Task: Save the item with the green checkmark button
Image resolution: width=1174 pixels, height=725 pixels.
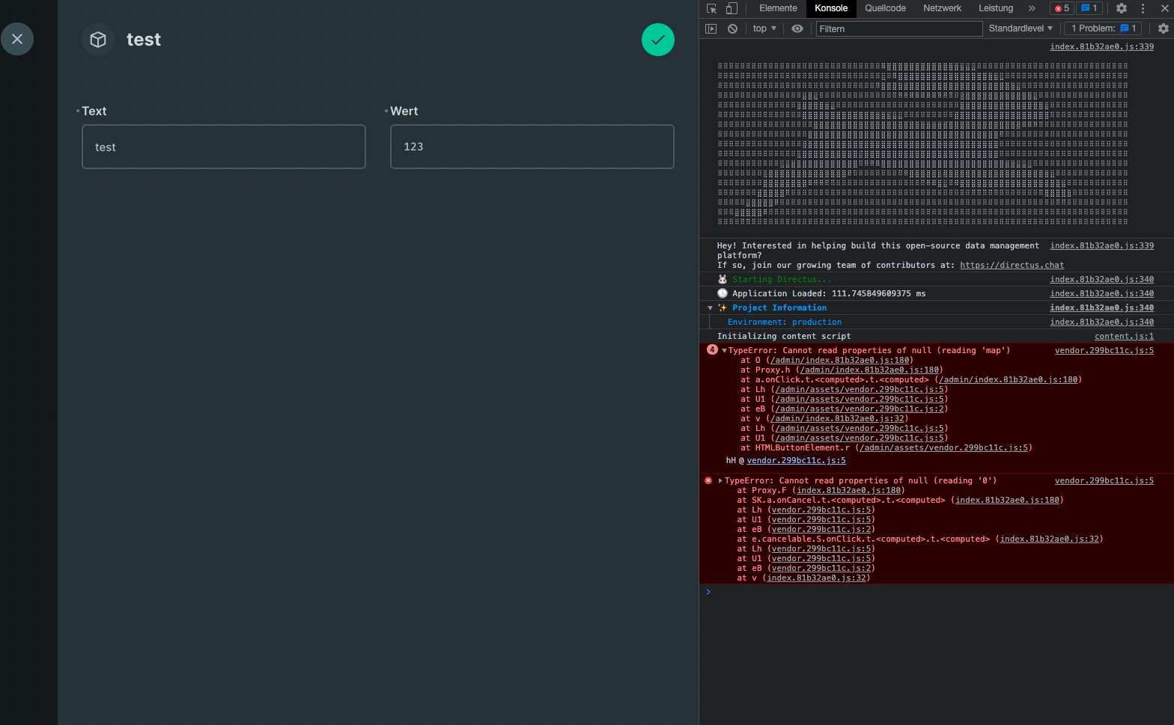Action: coord(658,40)
